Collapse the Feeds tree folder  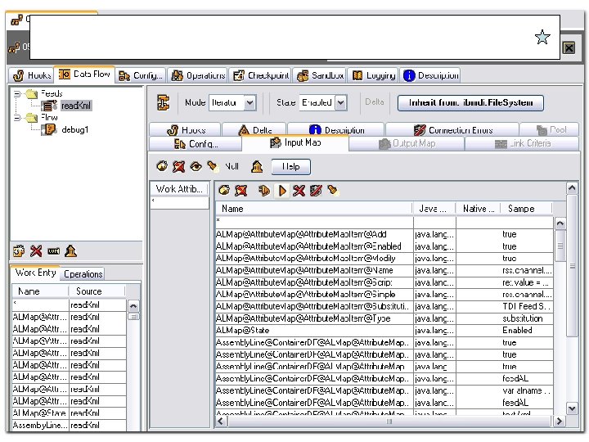[x=17, y=93]
